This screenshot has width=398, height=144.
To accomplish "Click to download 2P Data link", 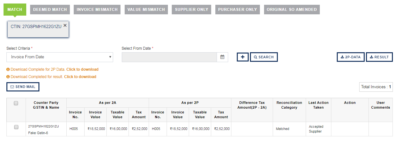I will (x=82, y=69).
